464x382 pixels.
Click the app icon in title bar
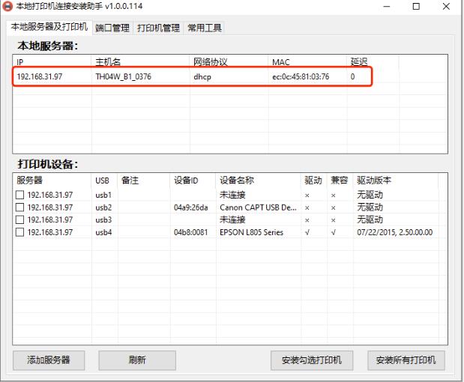(8, 7)
